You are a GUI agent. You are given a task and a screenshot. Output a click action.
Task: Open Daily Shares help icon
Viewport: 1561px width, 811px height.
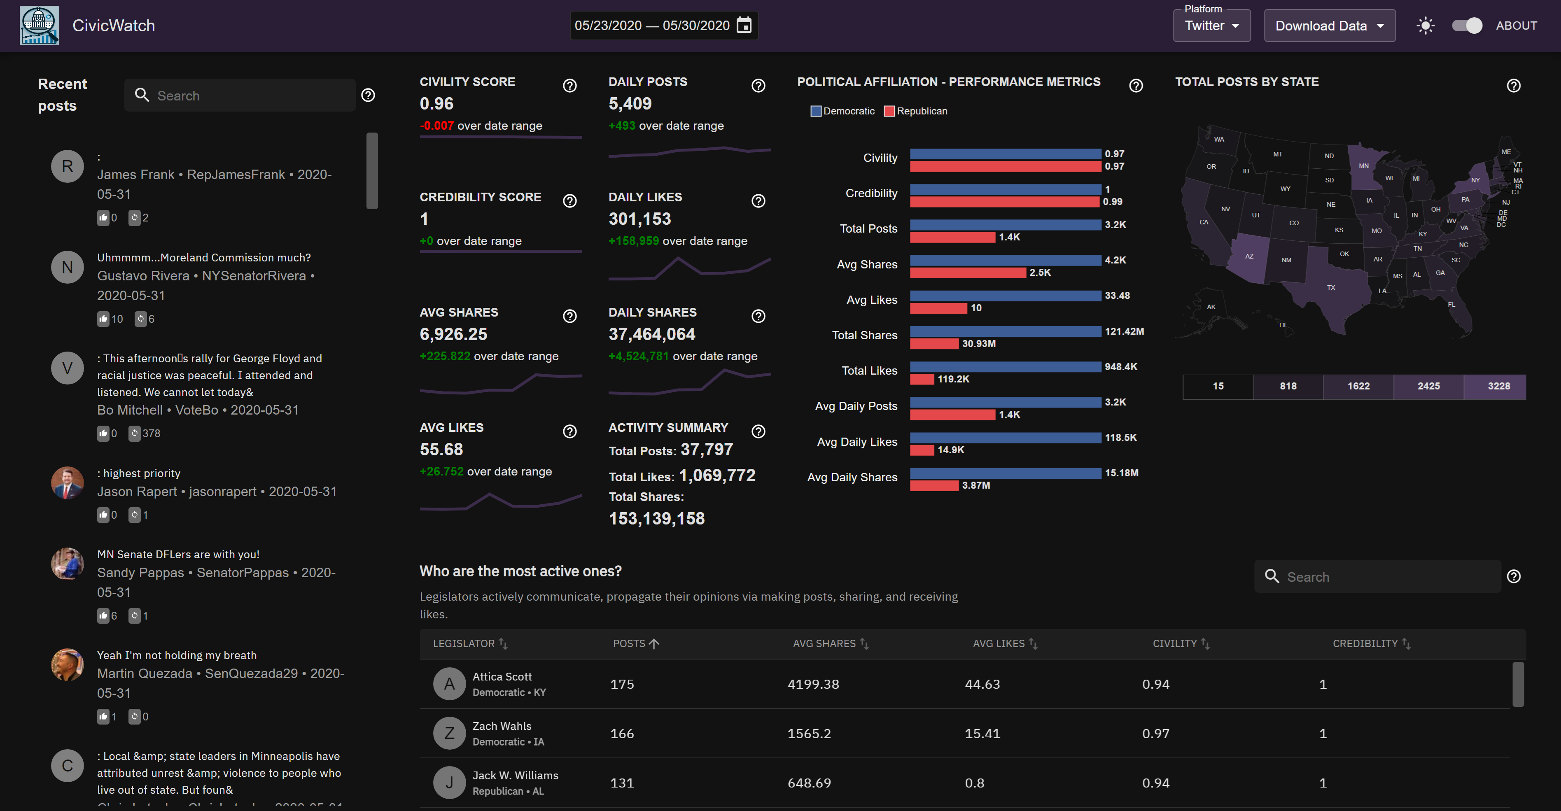pos(758,316)
